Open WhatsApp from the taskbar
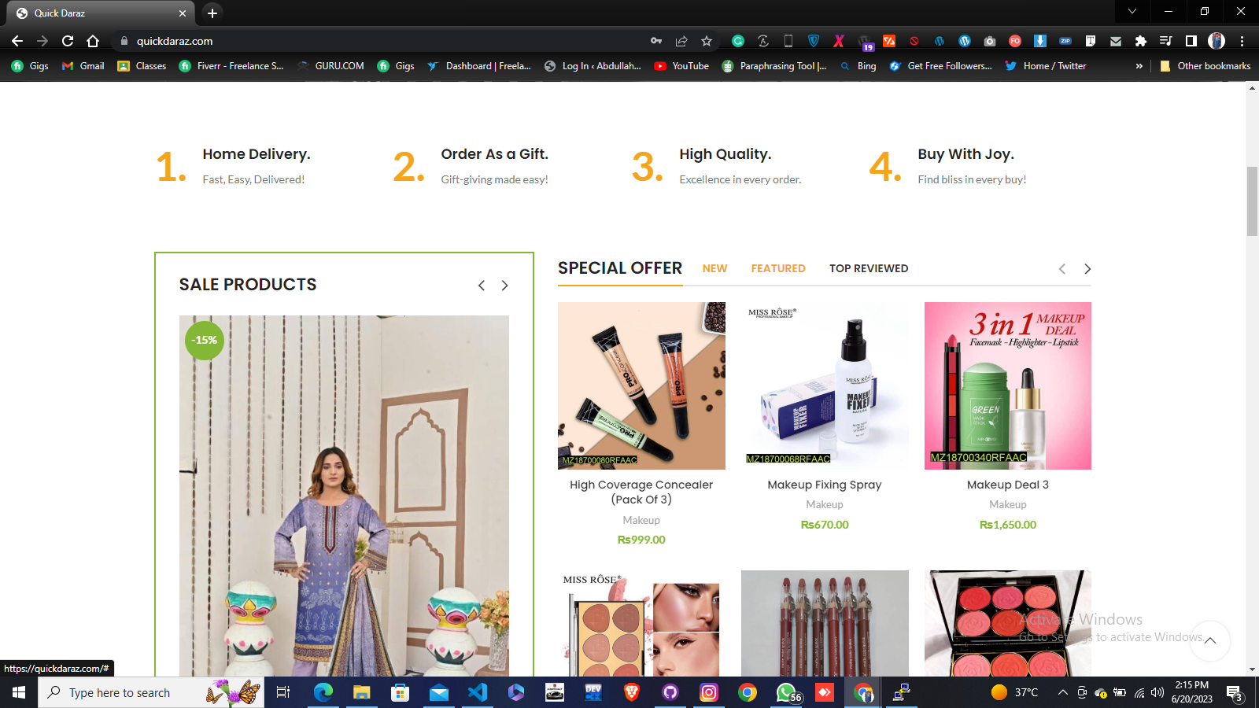This screenshot has height=708, width=1259. pos(786,692)
